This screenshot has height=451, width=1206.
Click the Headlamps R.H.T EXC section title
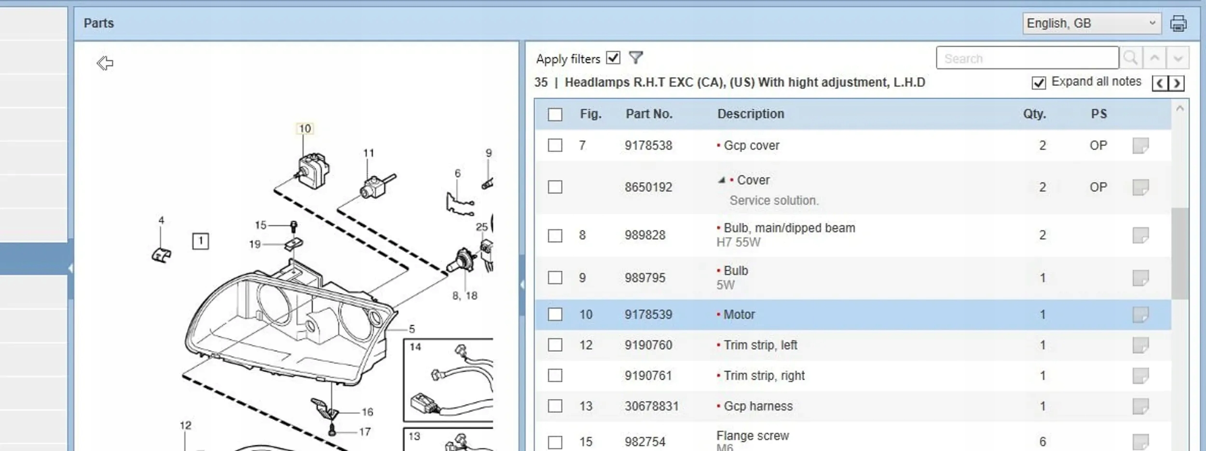pos(745,82)
